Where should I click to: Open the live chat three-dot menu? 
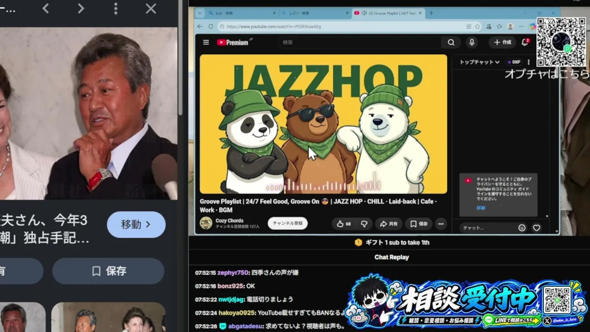click(x=529, y=62)
